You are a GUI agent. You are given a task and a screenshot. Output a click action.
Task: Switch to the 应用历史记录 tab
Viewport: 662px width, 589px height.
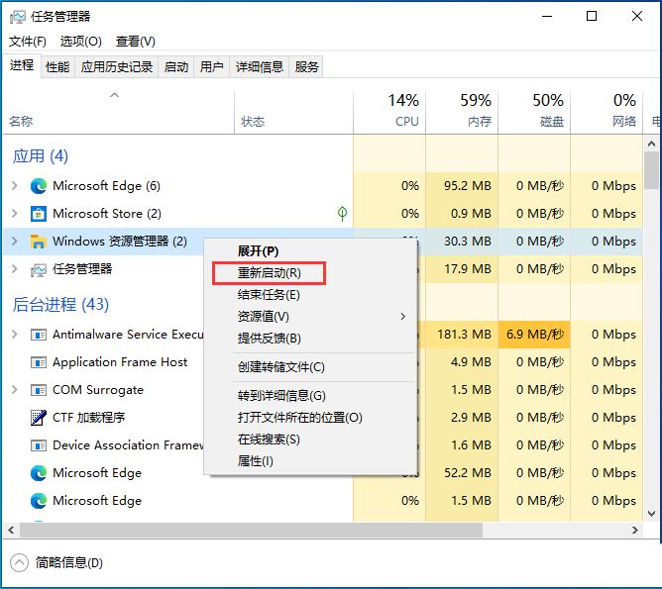pos(117,66)
